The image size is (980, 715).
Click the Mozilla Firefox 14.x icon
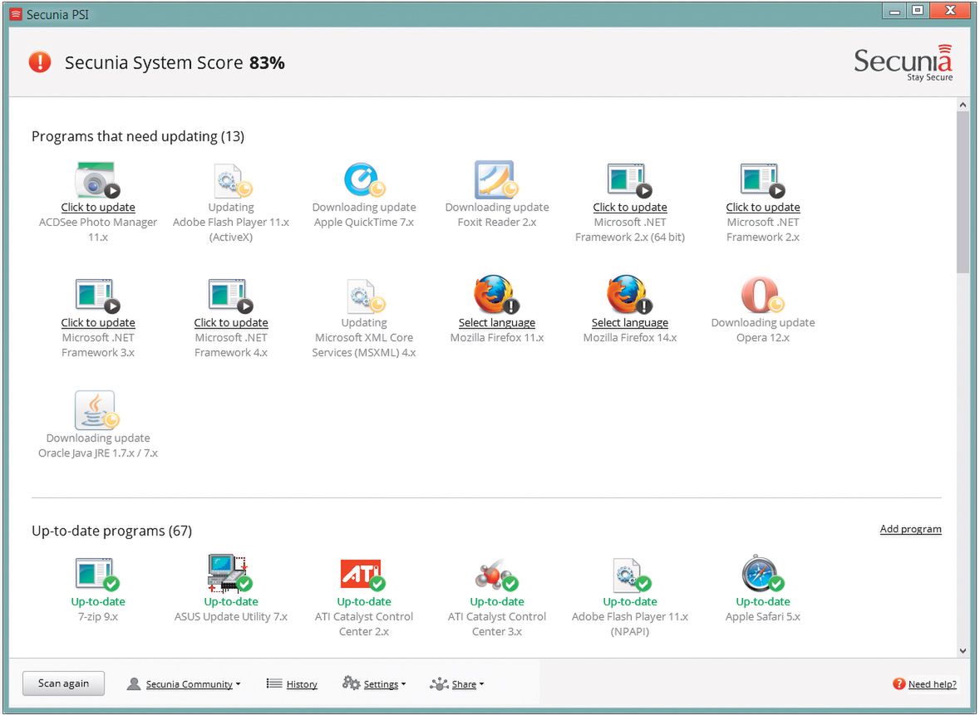click(x=629, y=295)
